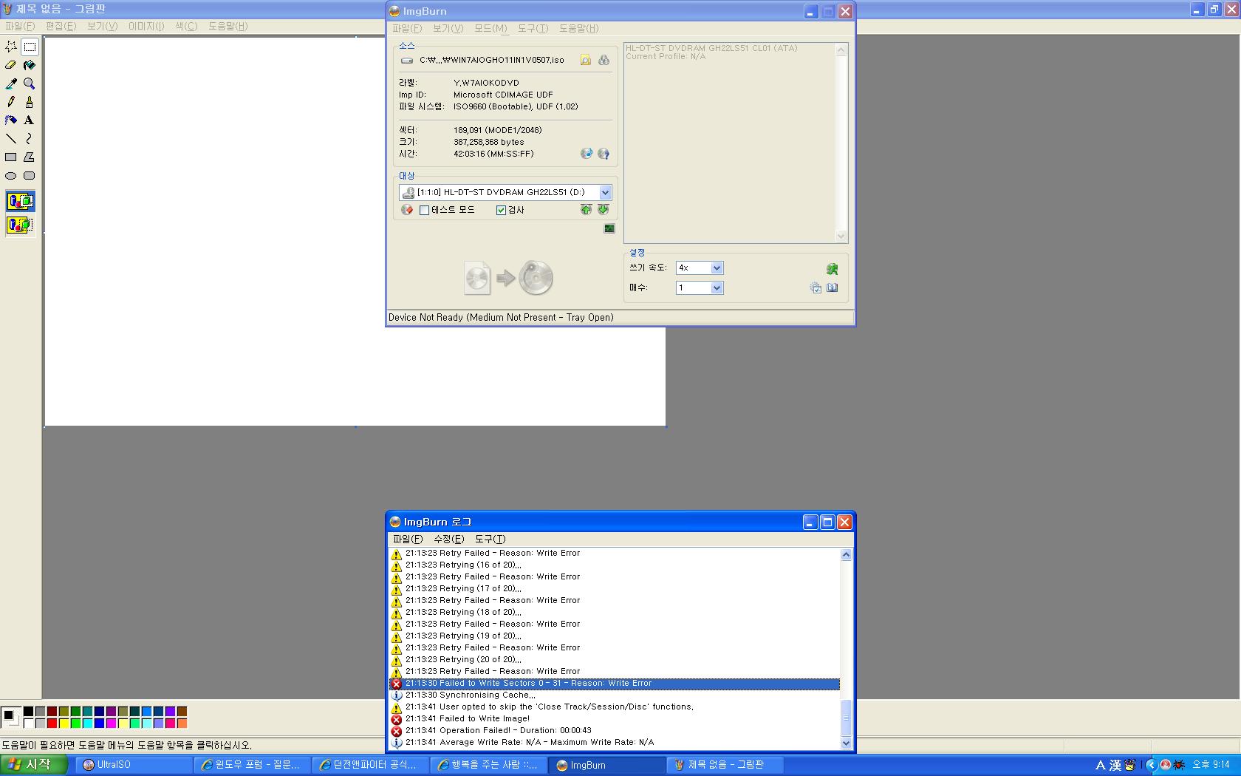The width and height of the screenshot is (1241, 776).
Task: Switch to 윈도우 포럼 browser taskbar item
Action: 253,765
